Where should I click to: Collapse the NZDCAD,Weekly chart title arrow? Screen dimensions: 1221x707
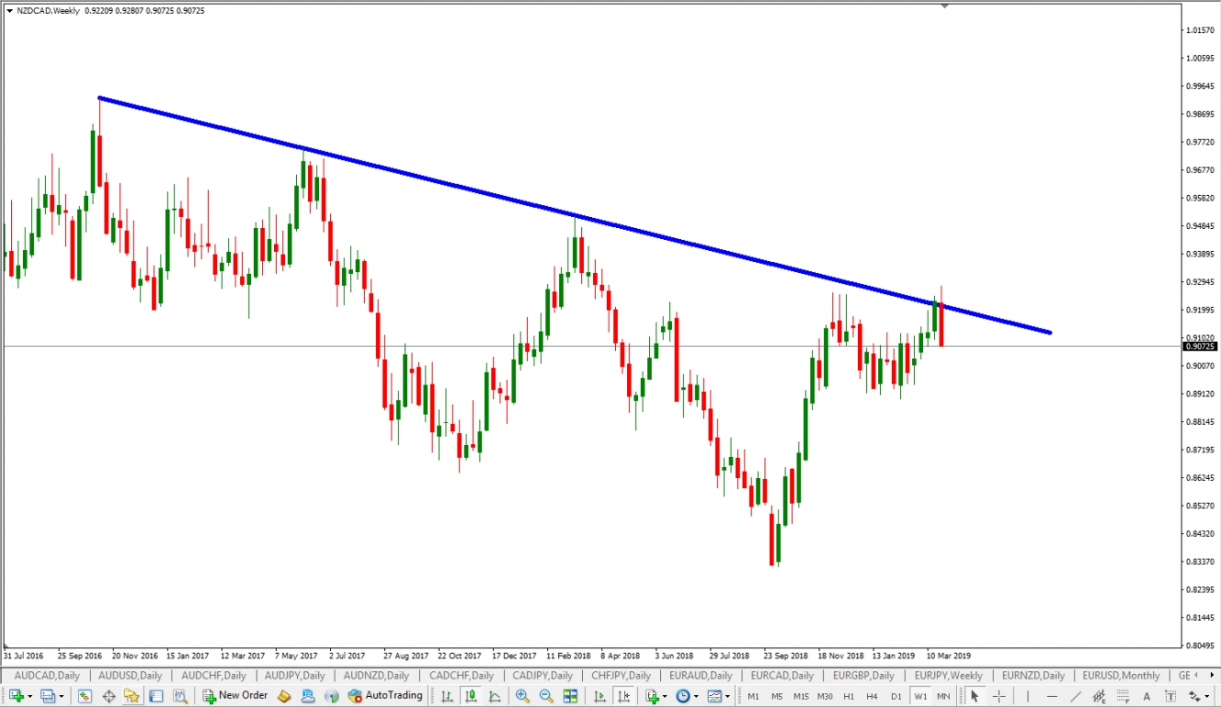[9, 10]
